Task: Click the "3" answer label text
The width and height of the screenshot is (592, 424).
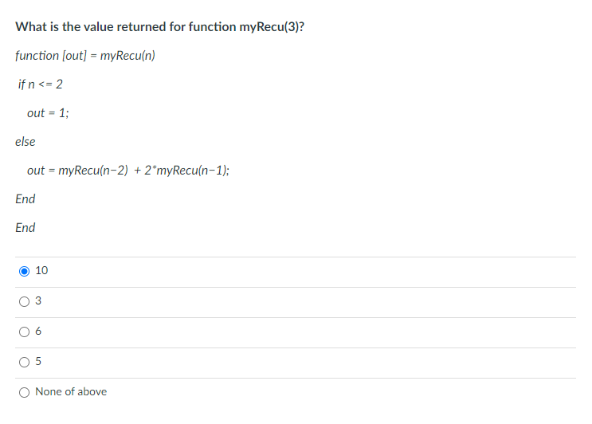Action: click(x=38, y=300)
